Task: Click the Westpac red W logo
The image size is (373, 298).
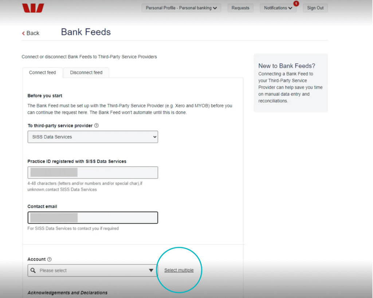Action: point(33,8)
